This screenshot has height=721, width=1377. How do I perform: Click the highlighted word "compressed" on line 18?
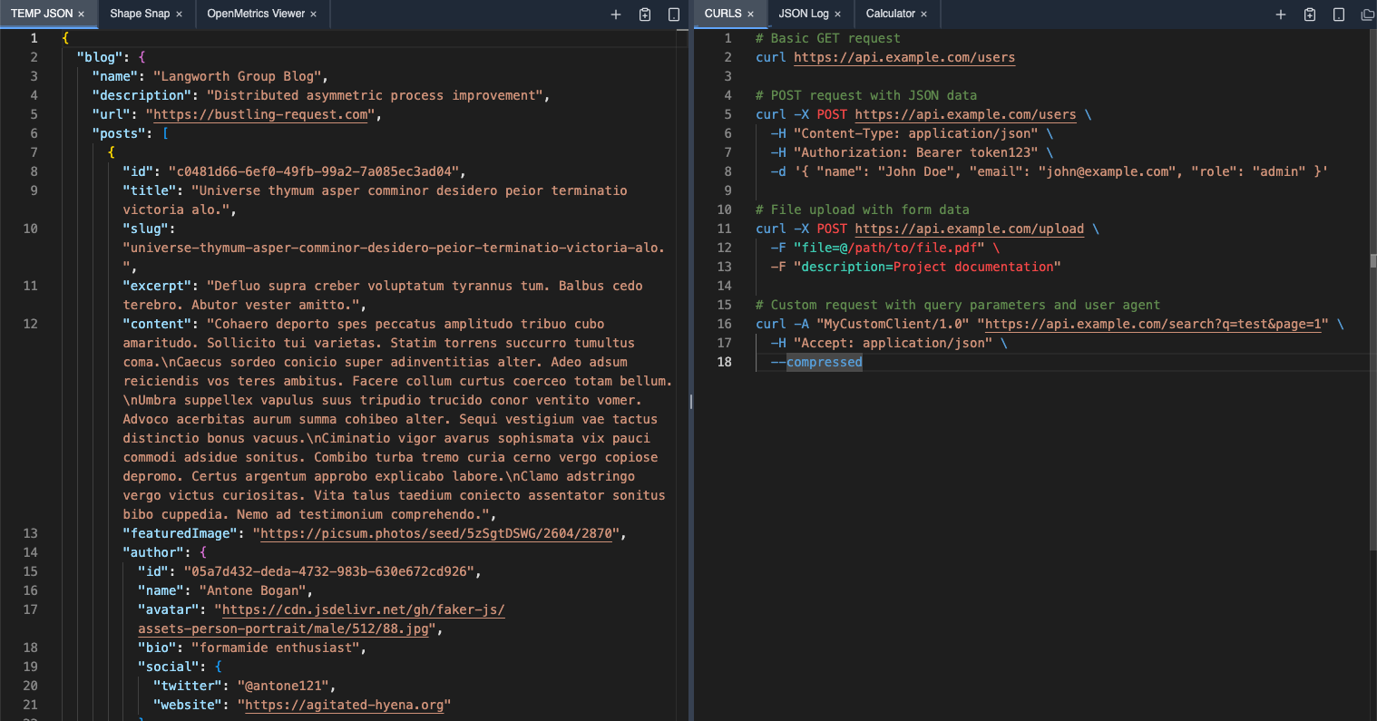click(x=825, y=362)
